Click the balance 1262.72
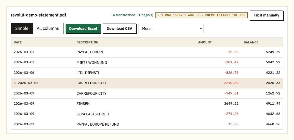The width and height of the screenshot is (294, 140). [x=273, y=93]
